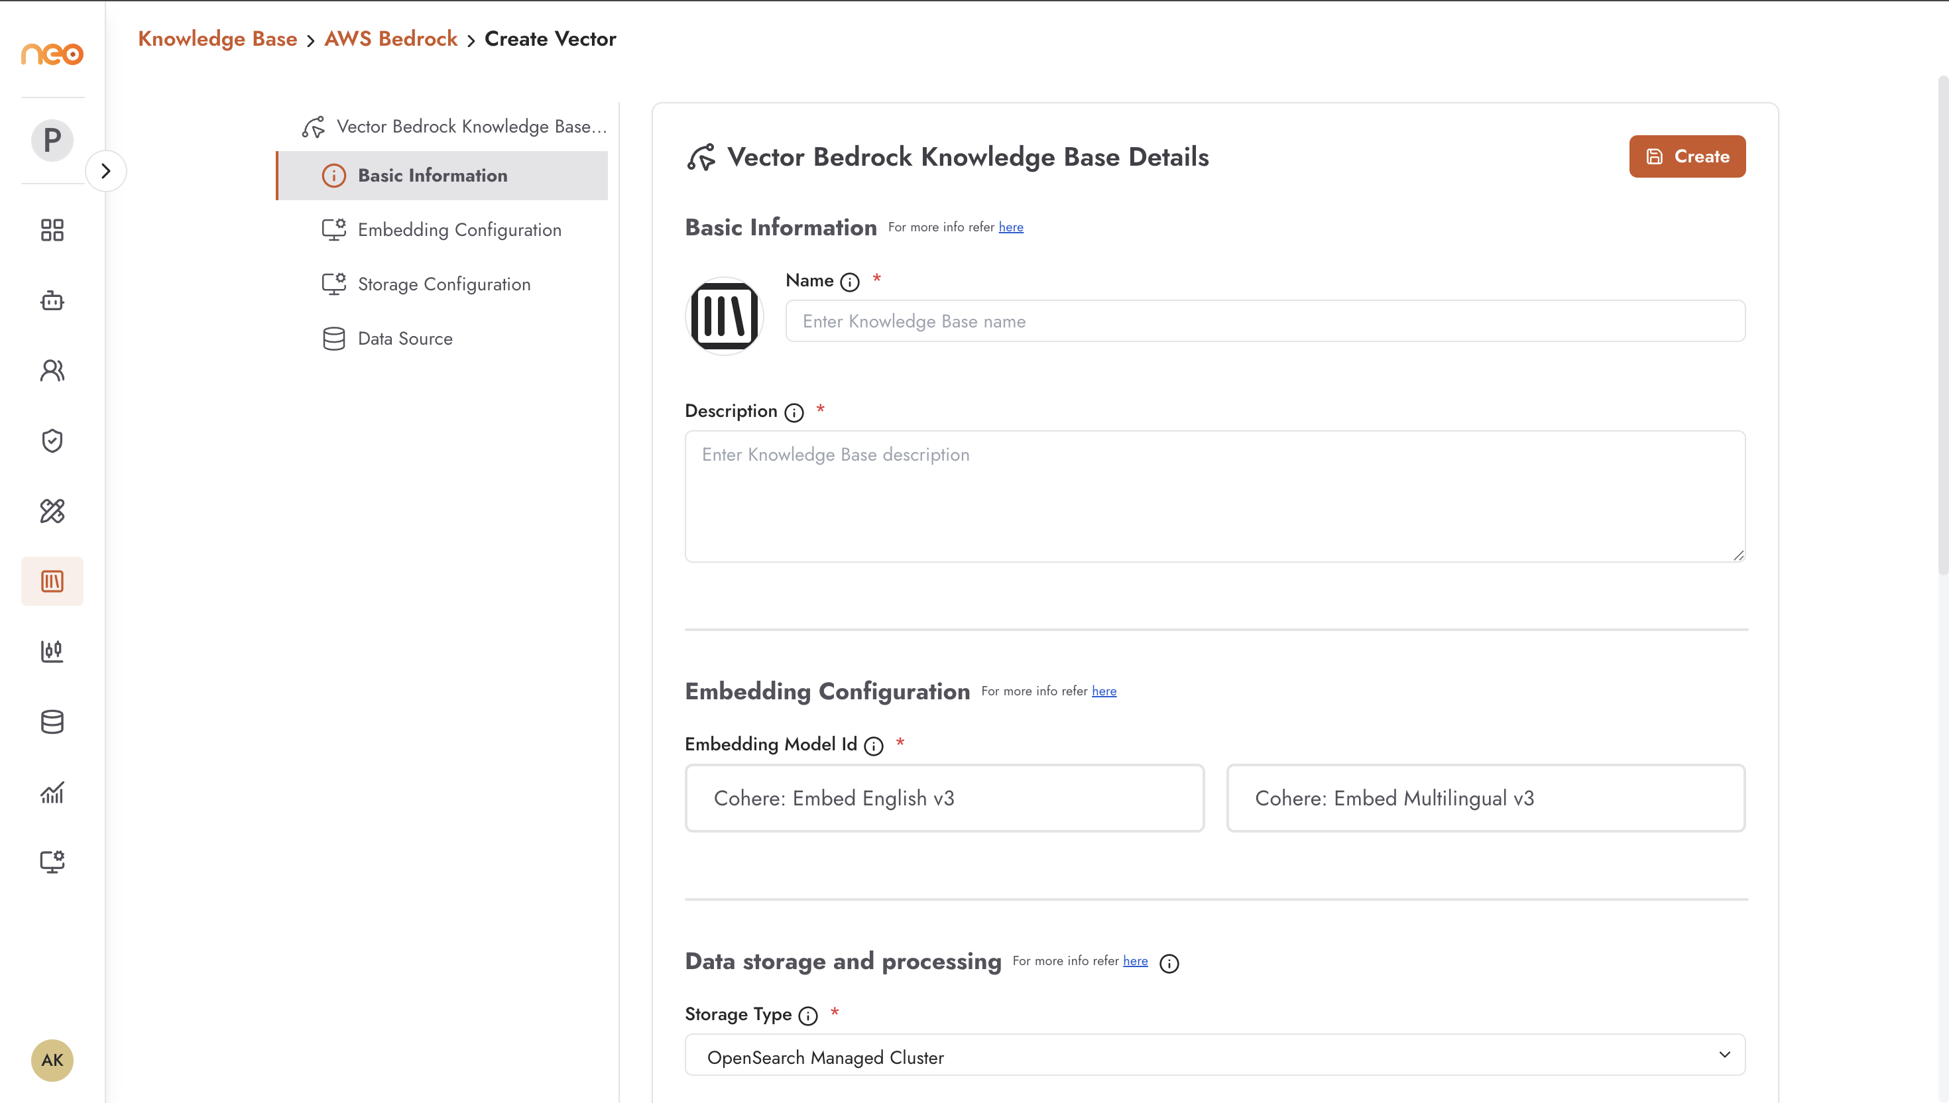This screenshot has width=1949, height=1103.
Task: Open the shield check icon in sidebar
Action: tap(52, 441)
